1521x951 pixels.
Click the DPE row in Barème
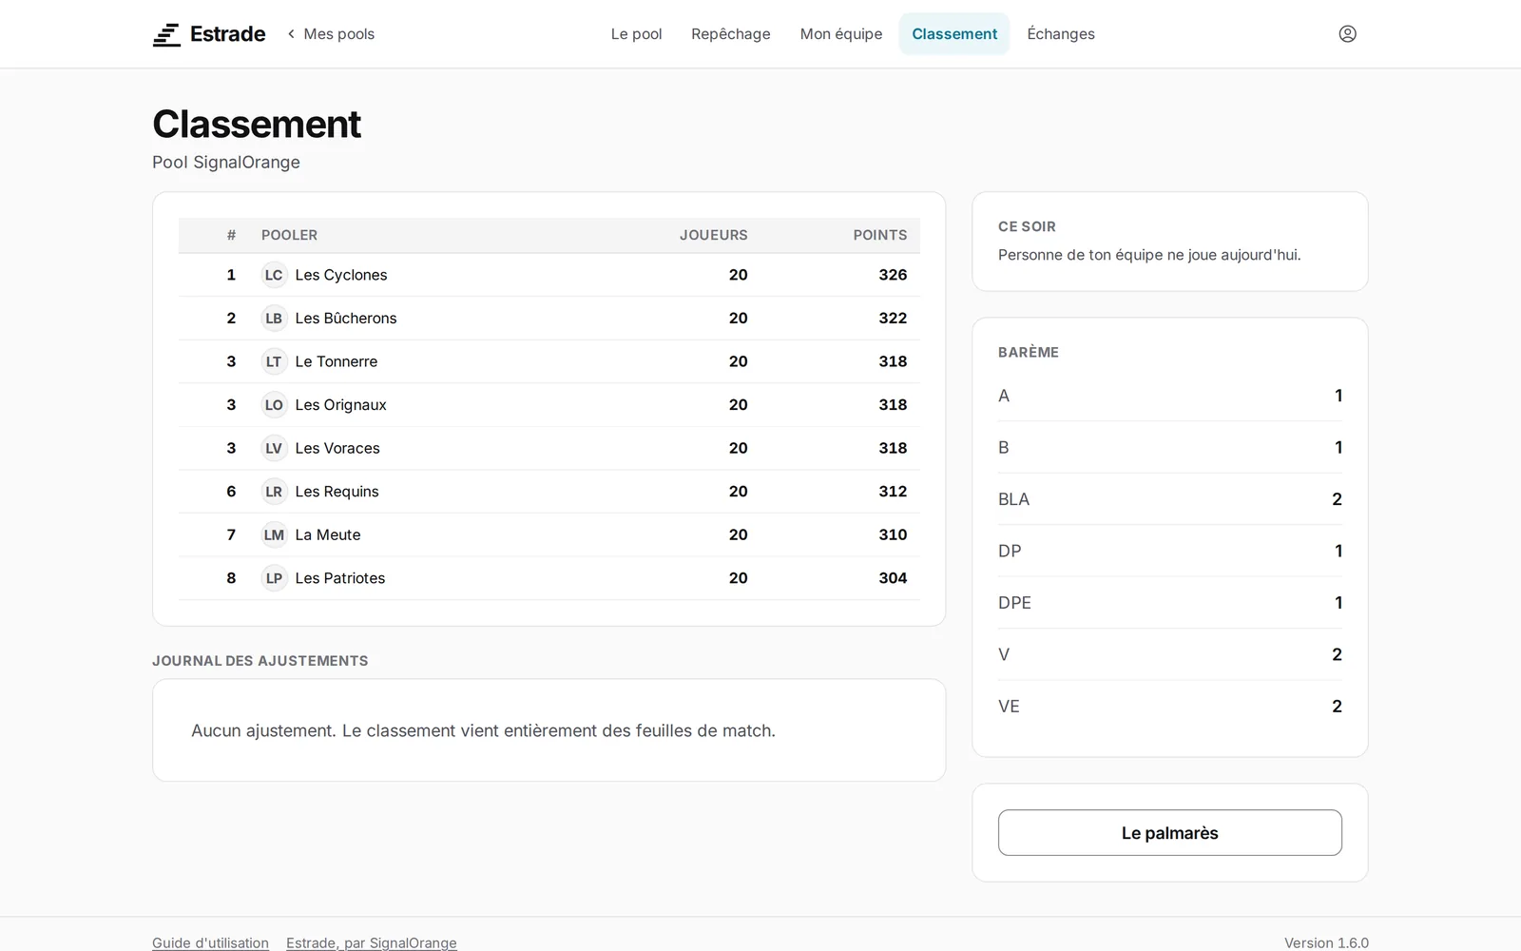tap(1170, 603)
